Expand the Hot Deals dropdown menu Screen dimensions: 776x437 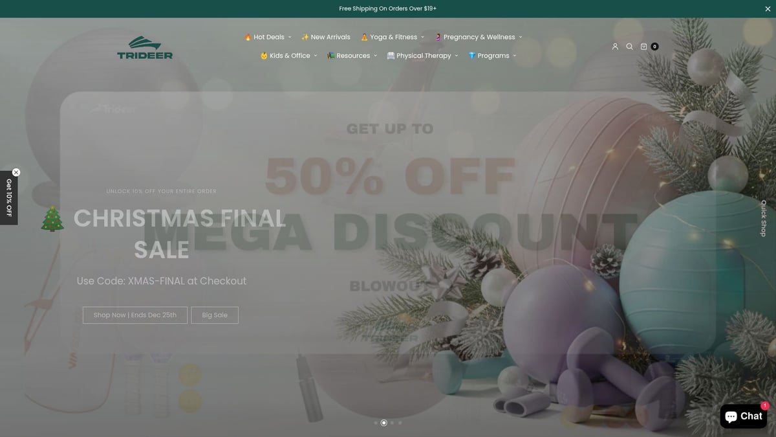[268, 37]
